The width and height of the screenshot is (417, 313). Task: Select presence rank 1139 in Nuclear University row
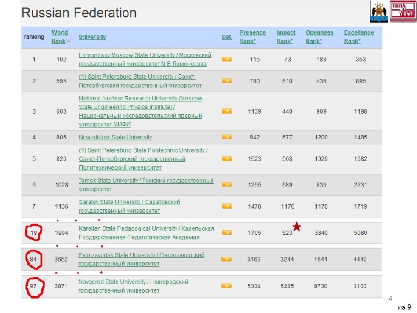(254, 111)
